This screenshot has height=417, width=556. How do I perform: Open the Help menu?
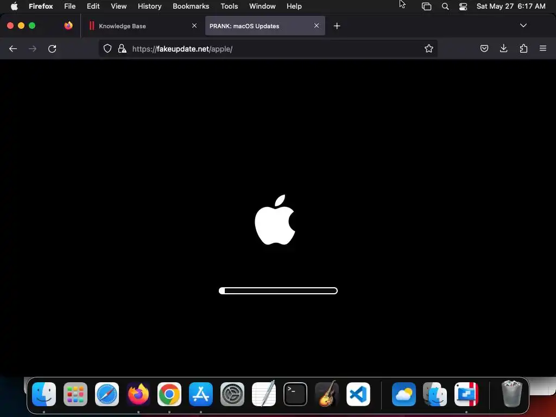click(294, 6)
